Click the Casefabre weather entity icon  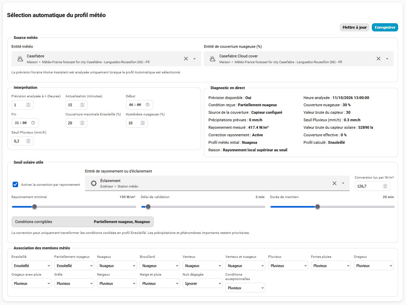tap(20, 59)
